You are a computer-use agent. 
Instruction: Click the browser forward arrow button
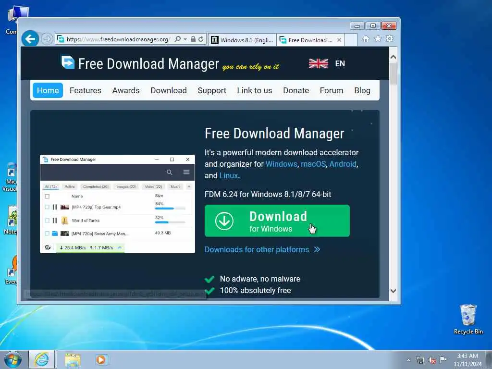click(x=47, y=39)
